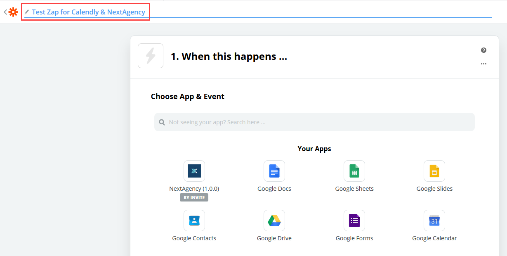The width and height of the screenshot is (507, 256).
Task: Click the 'Google Sheets' label
Action: click(x=354, y=189)
